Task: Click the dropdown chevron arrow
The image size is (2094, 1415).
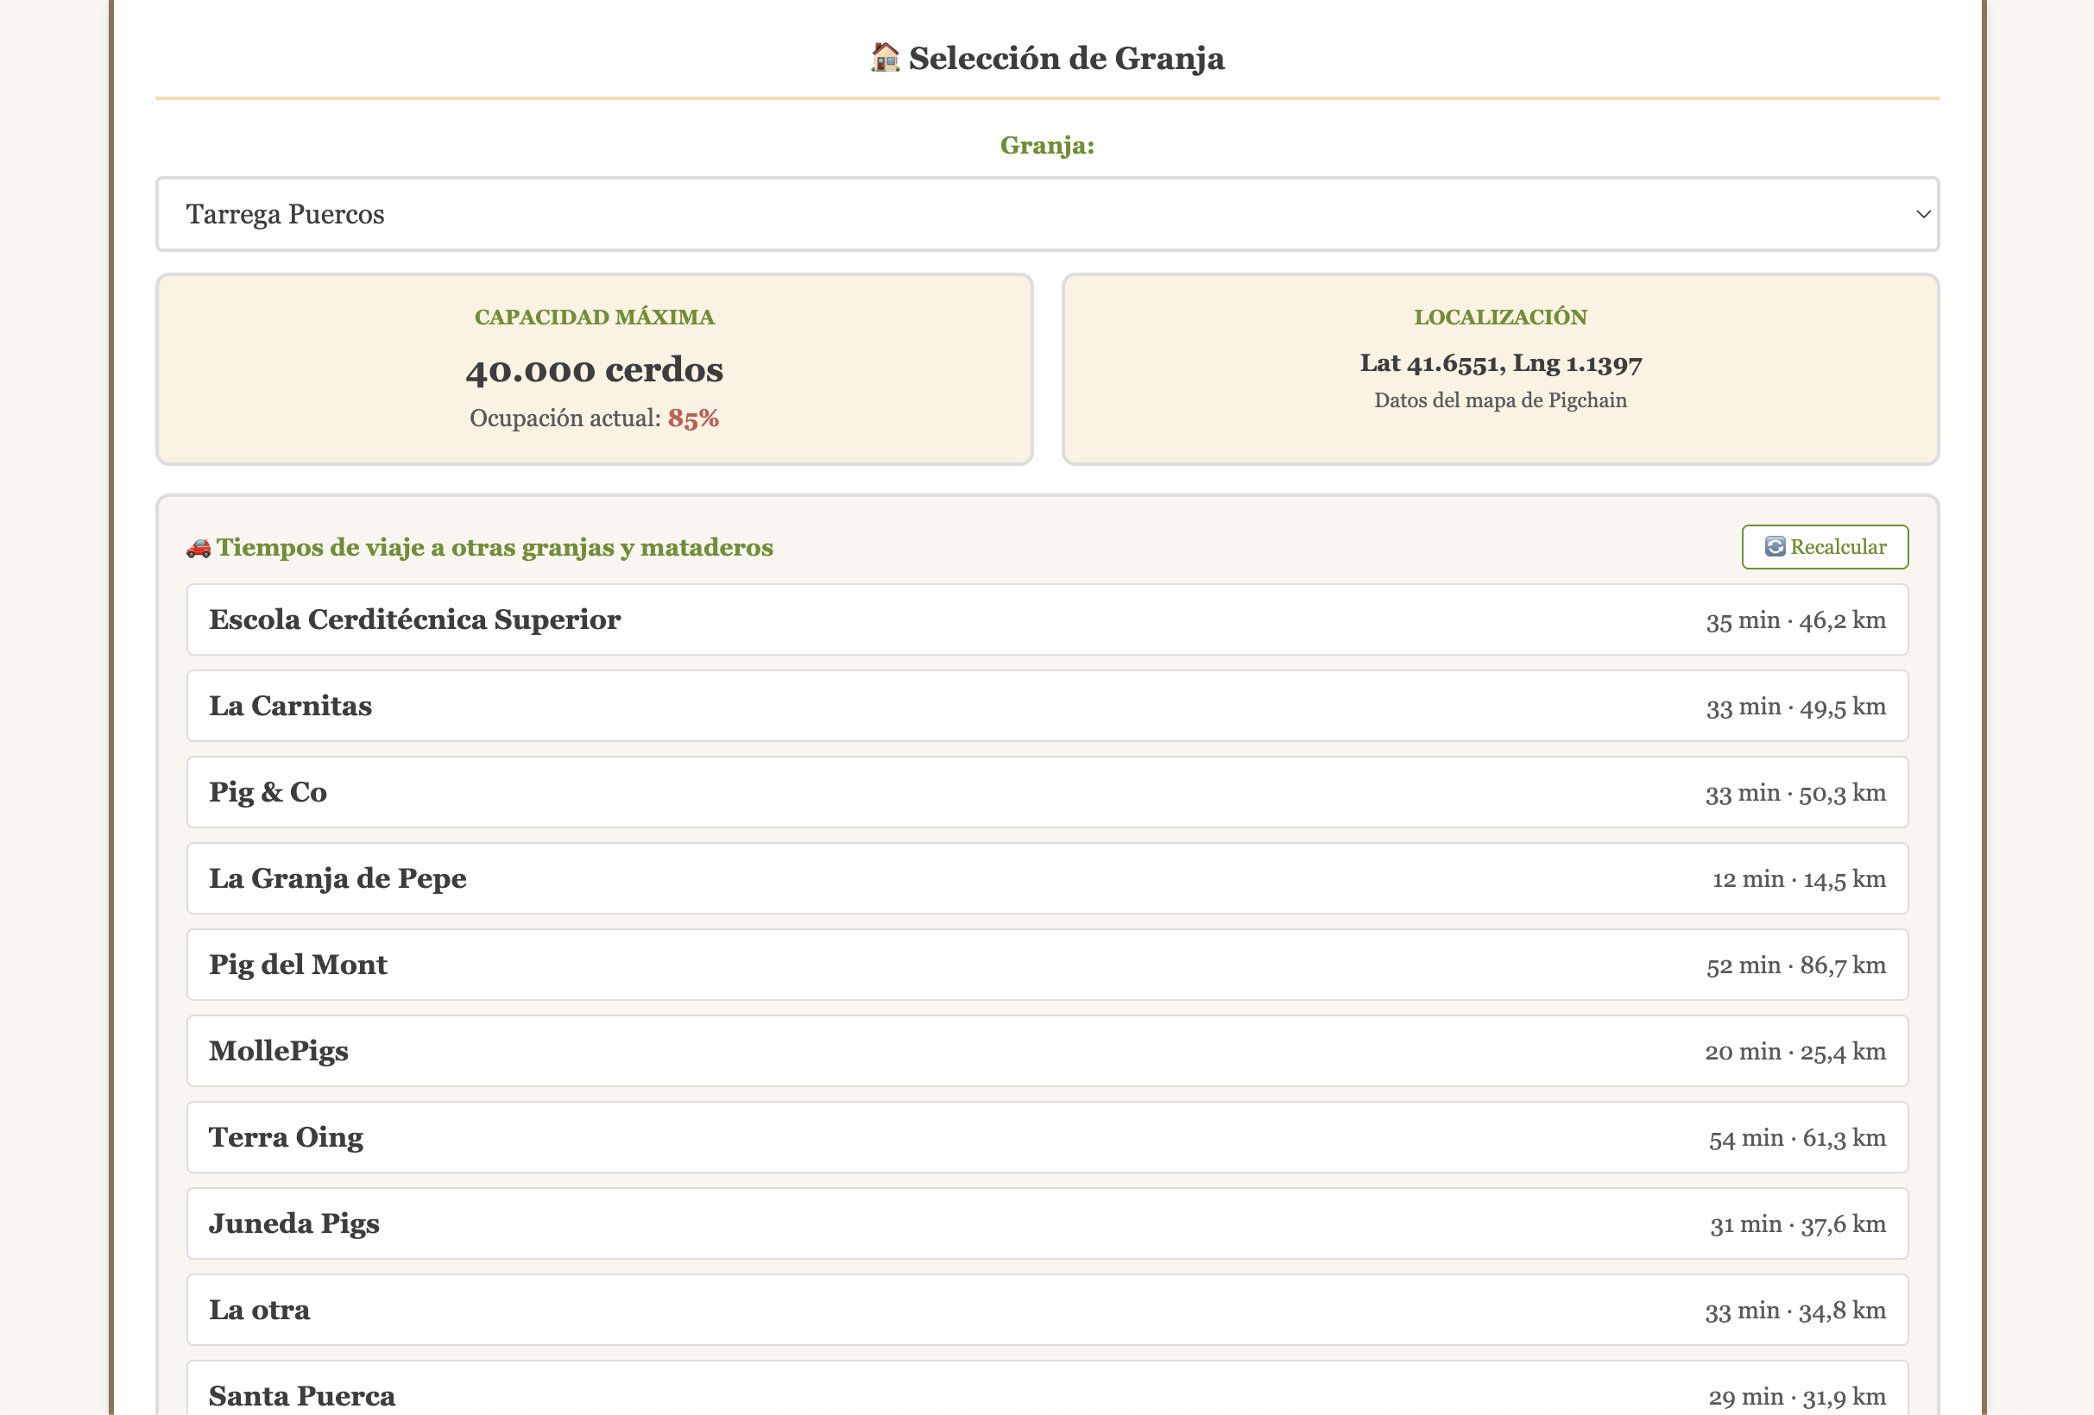Action: (1923, 214)
